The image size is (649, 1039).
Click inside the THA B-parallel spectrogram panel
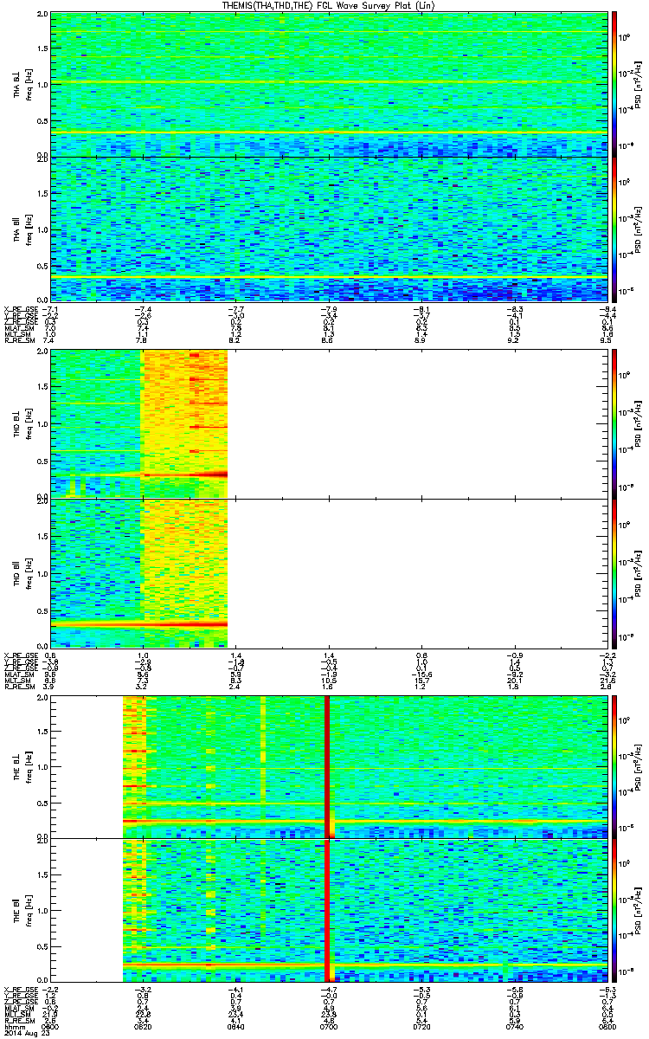[x=328, y=229]
